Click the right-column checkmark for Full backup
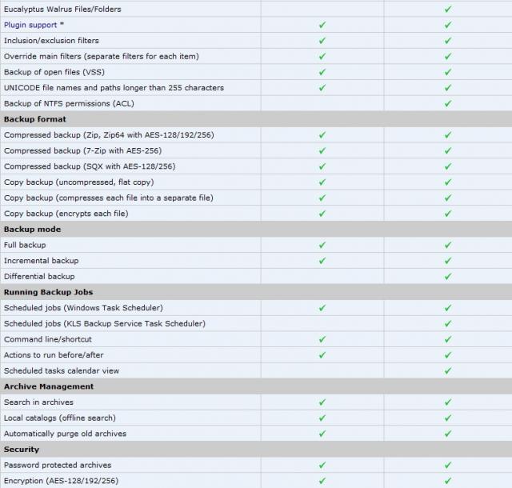Screen dimensions: 512x488 coord(448,245)
